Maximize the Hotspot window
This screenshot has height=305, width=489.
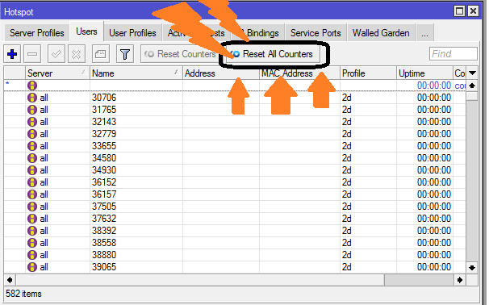[459, 11]
